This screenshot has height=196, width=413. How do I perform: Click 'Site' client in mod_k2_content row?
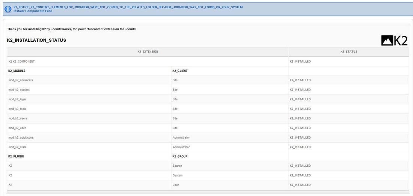(175, 90)
